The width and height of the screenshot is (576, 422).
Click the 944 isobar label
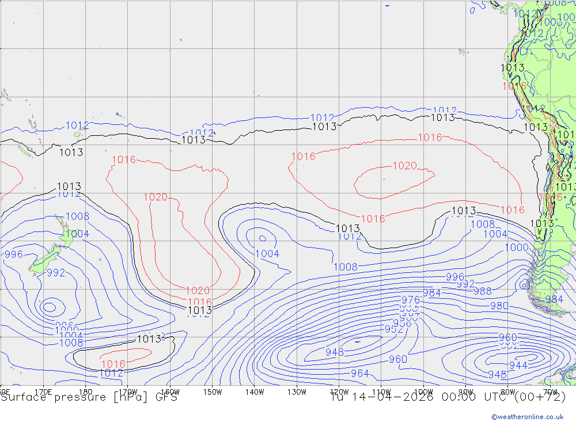(x=518, y=365)
